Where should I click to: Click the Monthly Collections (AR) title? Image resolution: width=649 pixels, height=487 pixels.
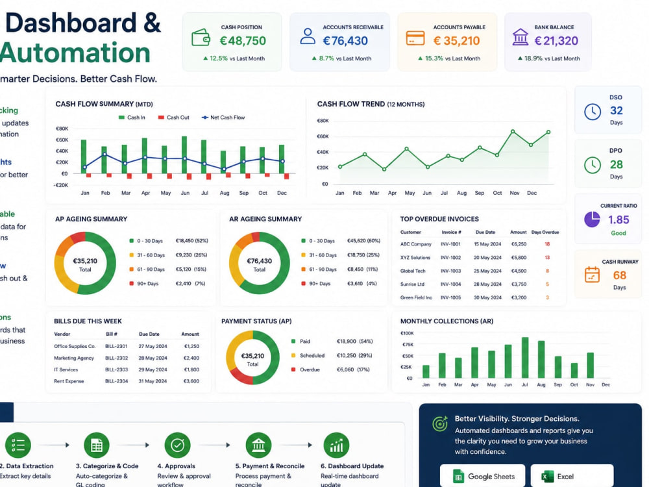pos(447,321)
